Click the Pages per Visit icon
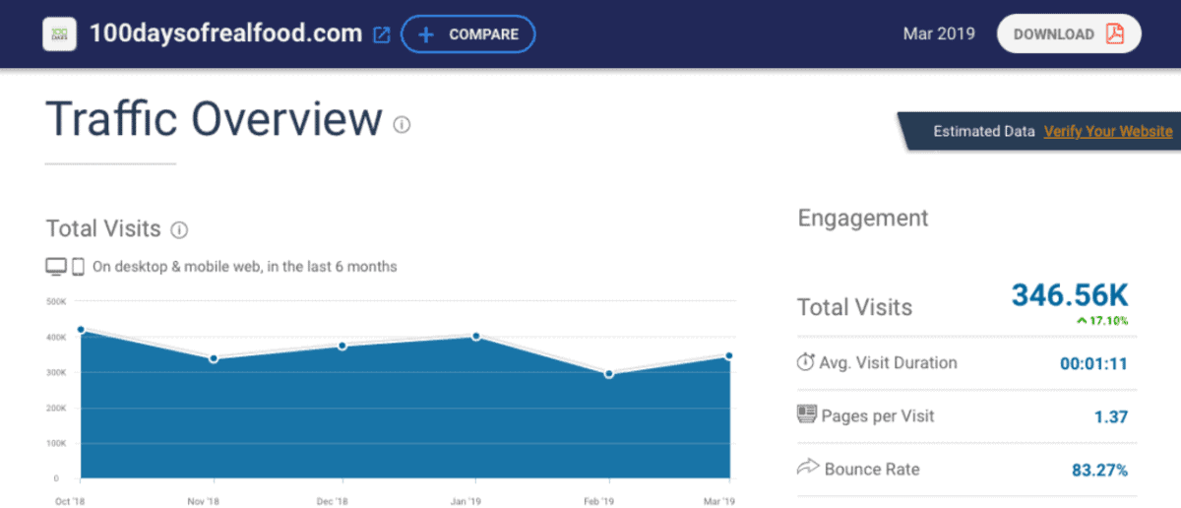The width and height of the screenshot is (1181, 508). coord(806,414)
